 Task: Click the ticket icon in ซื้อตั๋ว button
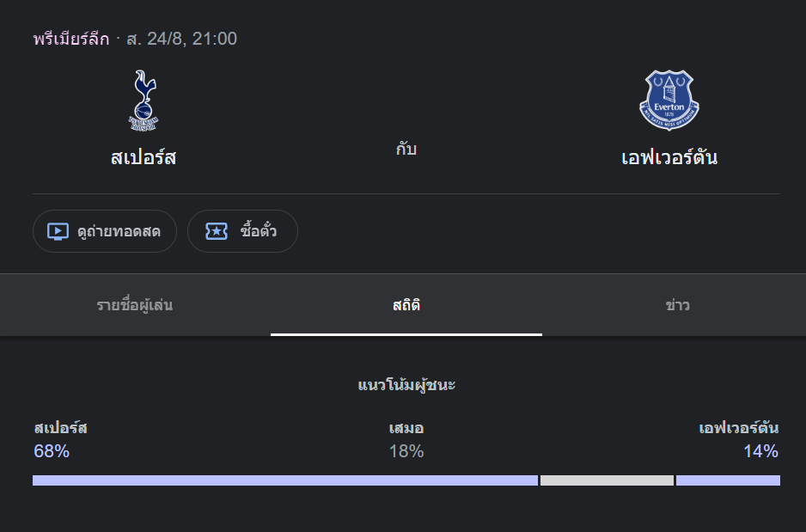pos(217,231)
